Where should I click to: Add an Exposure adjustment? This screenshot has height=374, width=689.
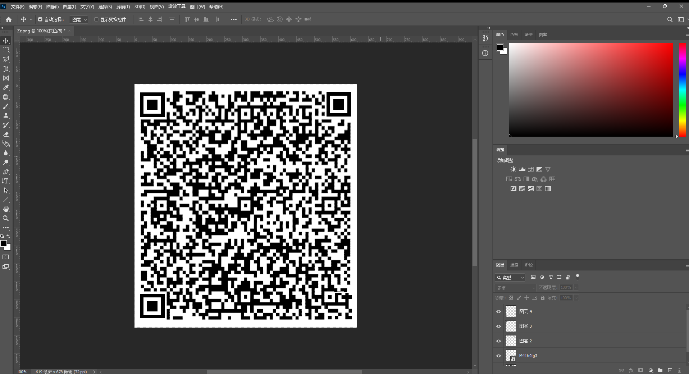(539, 169)
